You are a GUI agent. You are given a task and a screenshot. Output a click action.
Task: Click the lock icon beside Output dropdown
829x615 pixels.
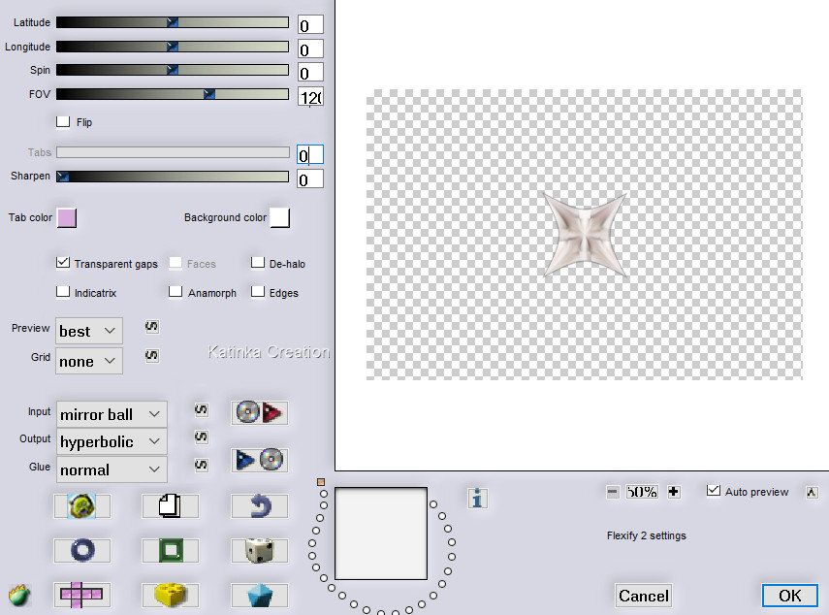pyautogui.click(x=202, y=437)
